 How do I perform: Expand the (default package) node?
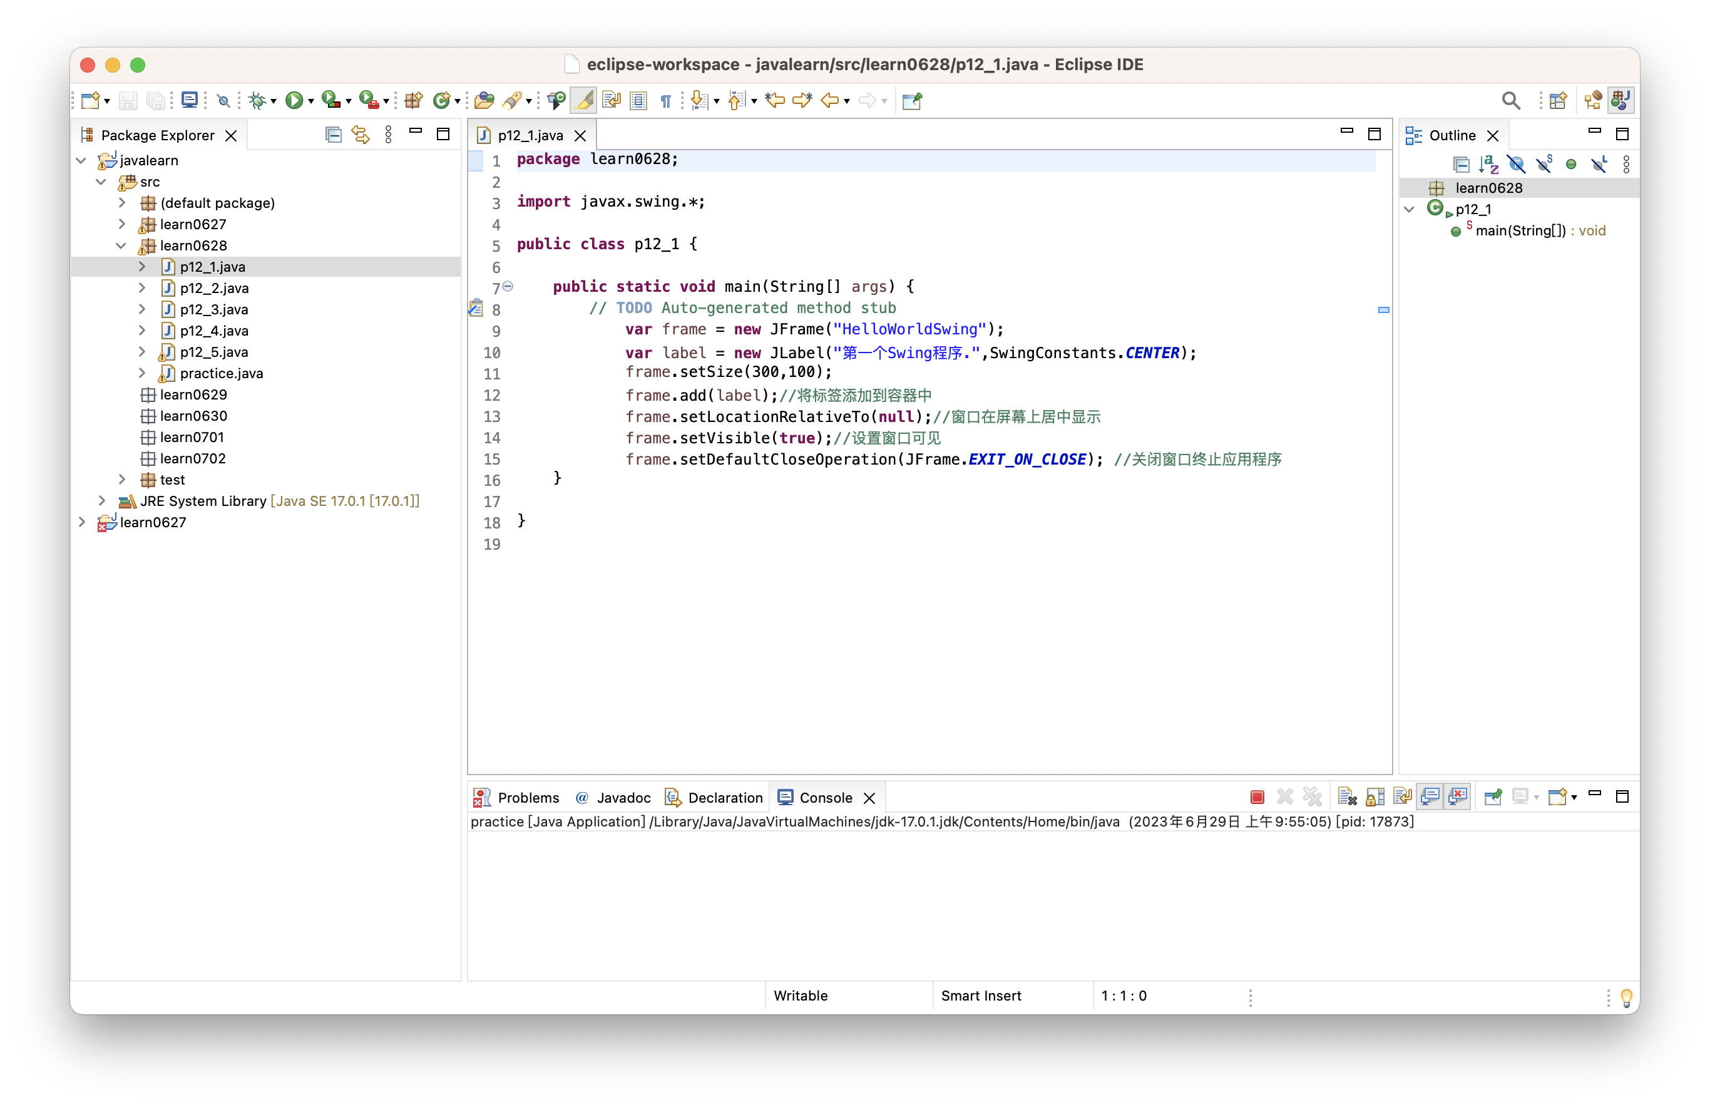tap(122, 203)
